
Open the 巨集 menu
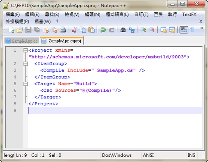pos(158,14)
